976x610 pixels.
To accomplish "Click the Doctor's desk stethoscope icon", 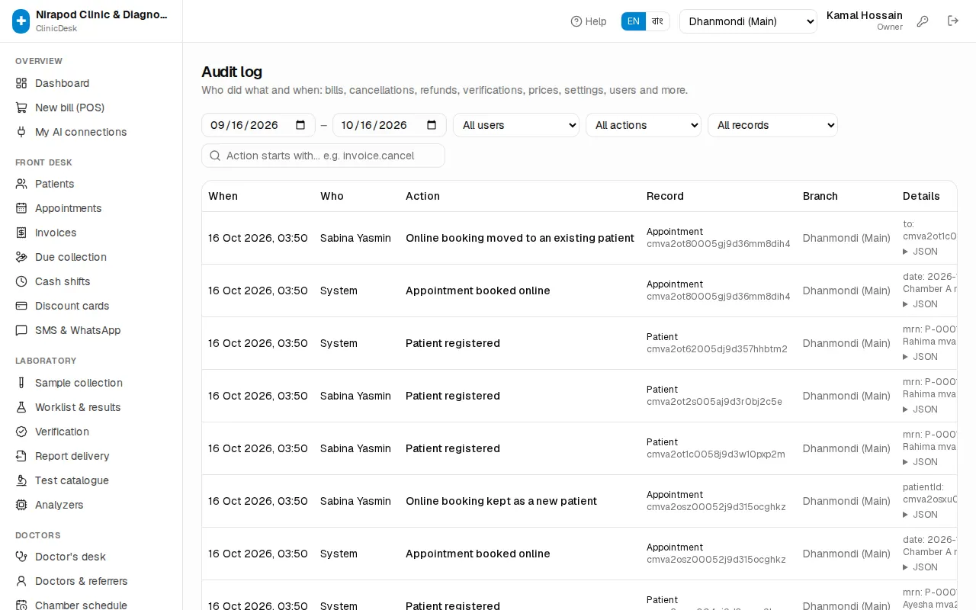I will coord(21,557).
